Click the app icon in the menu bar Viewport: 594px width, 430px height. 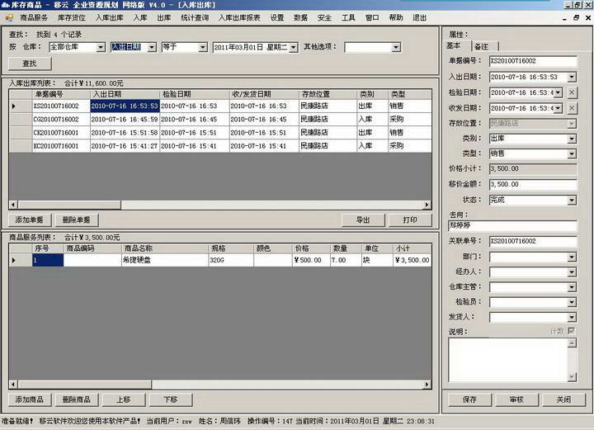[9, 17]
